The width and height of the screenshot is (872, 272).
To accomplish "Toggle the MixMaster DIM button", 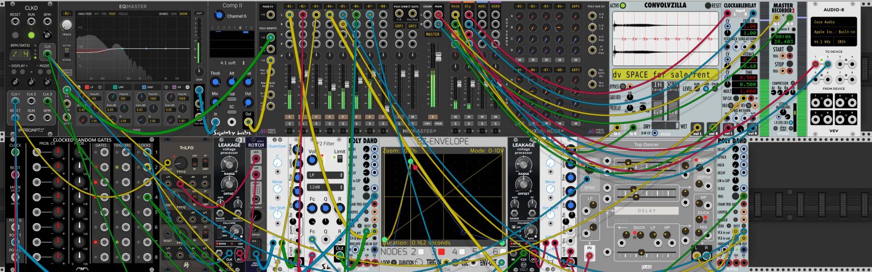I will pyautogui.click(x=427, y=123).
